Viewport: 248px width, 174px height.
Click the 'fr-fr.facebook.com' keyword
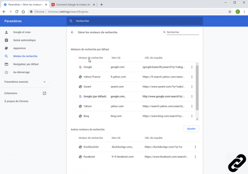(123, 157)
